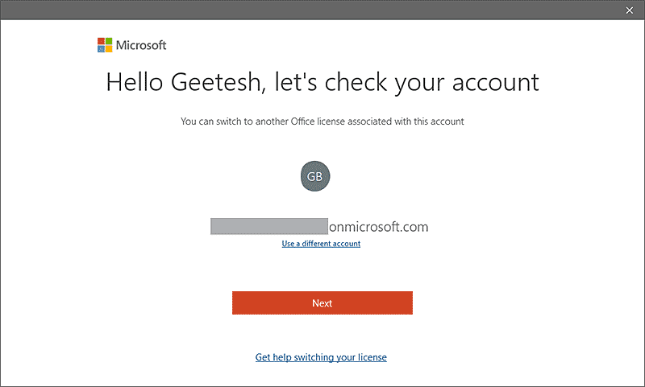Click the red Next button
The height and width of the screenshot is (387, 645).
coord(322,303)
